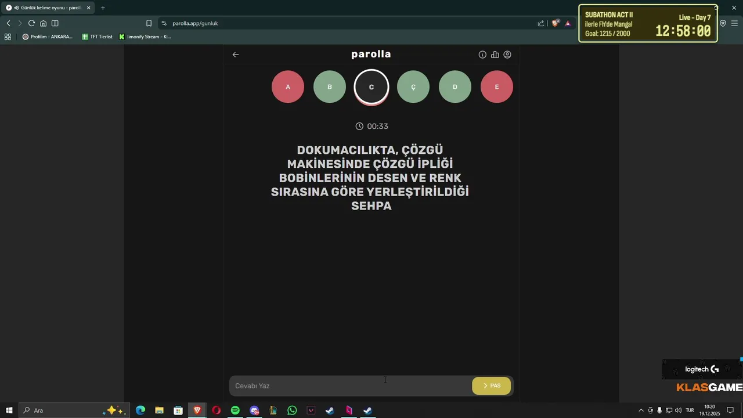Open the parolla info icon
Image resolution: width=743 pixels, height=418 pixels.
coord(482,55)
